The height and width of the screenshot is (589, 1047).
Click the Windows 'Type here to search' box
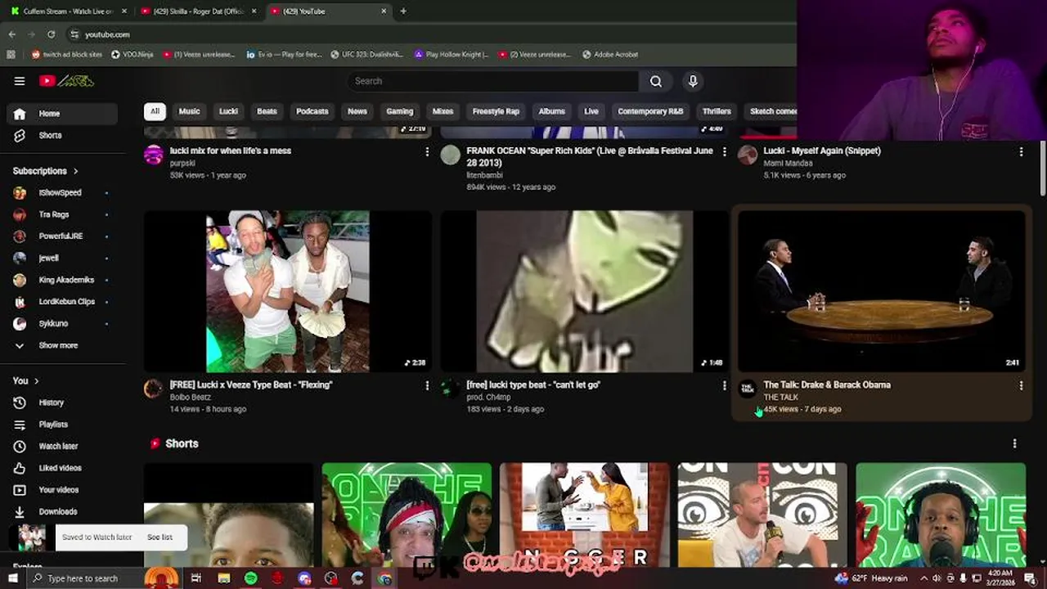(83, 578)
